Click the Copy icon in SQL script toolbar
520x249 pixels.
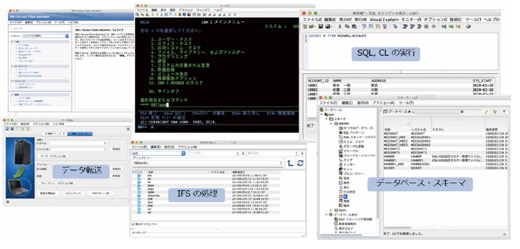pos(347,27)
